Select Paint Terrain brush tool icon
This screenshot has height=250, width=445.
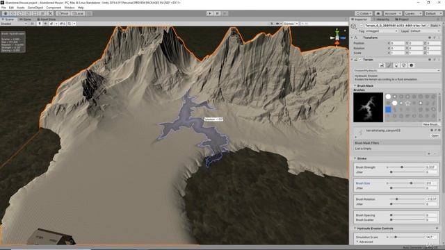pos(389,65)
